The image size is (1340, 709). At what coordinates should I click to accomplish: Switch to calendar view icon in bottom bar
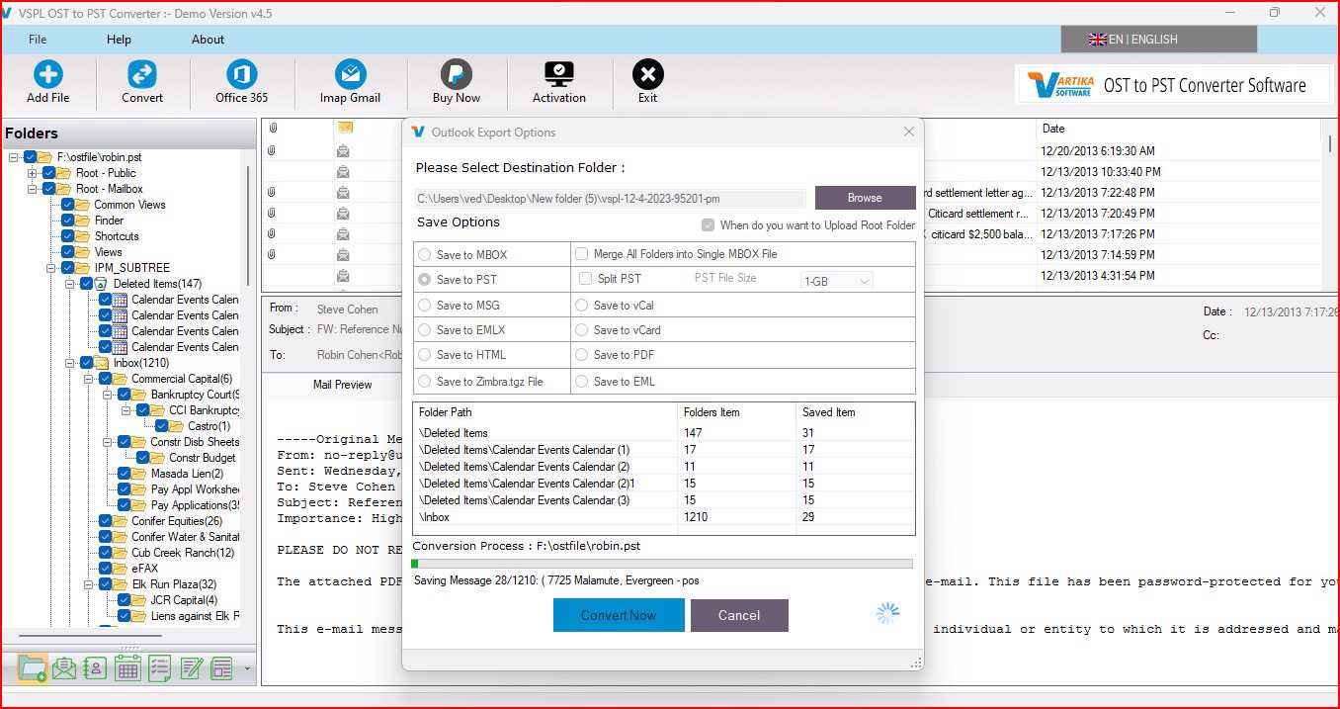127,668
